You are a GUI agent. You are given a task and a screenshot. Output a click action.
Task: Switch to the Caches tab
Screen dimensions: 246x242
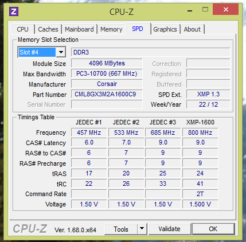point(48,29)
